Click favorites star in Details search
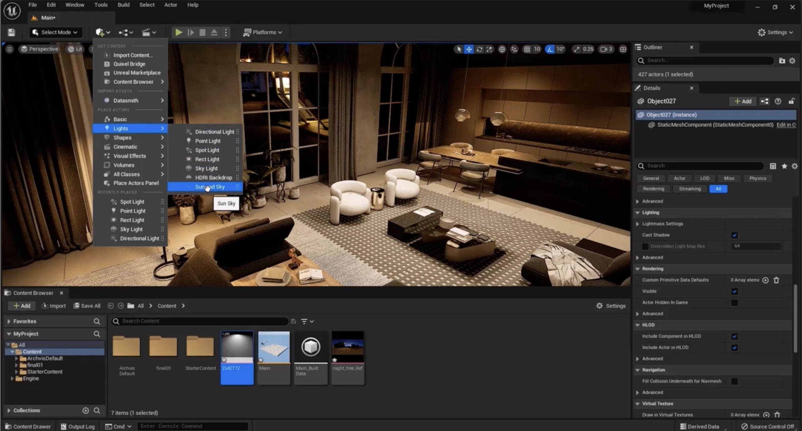The width and height of the screenshot is (802, 431). tap(784, 166)
